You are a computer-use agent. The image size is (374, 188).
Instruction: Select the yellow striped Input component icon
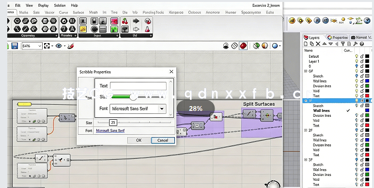point(83,29)
